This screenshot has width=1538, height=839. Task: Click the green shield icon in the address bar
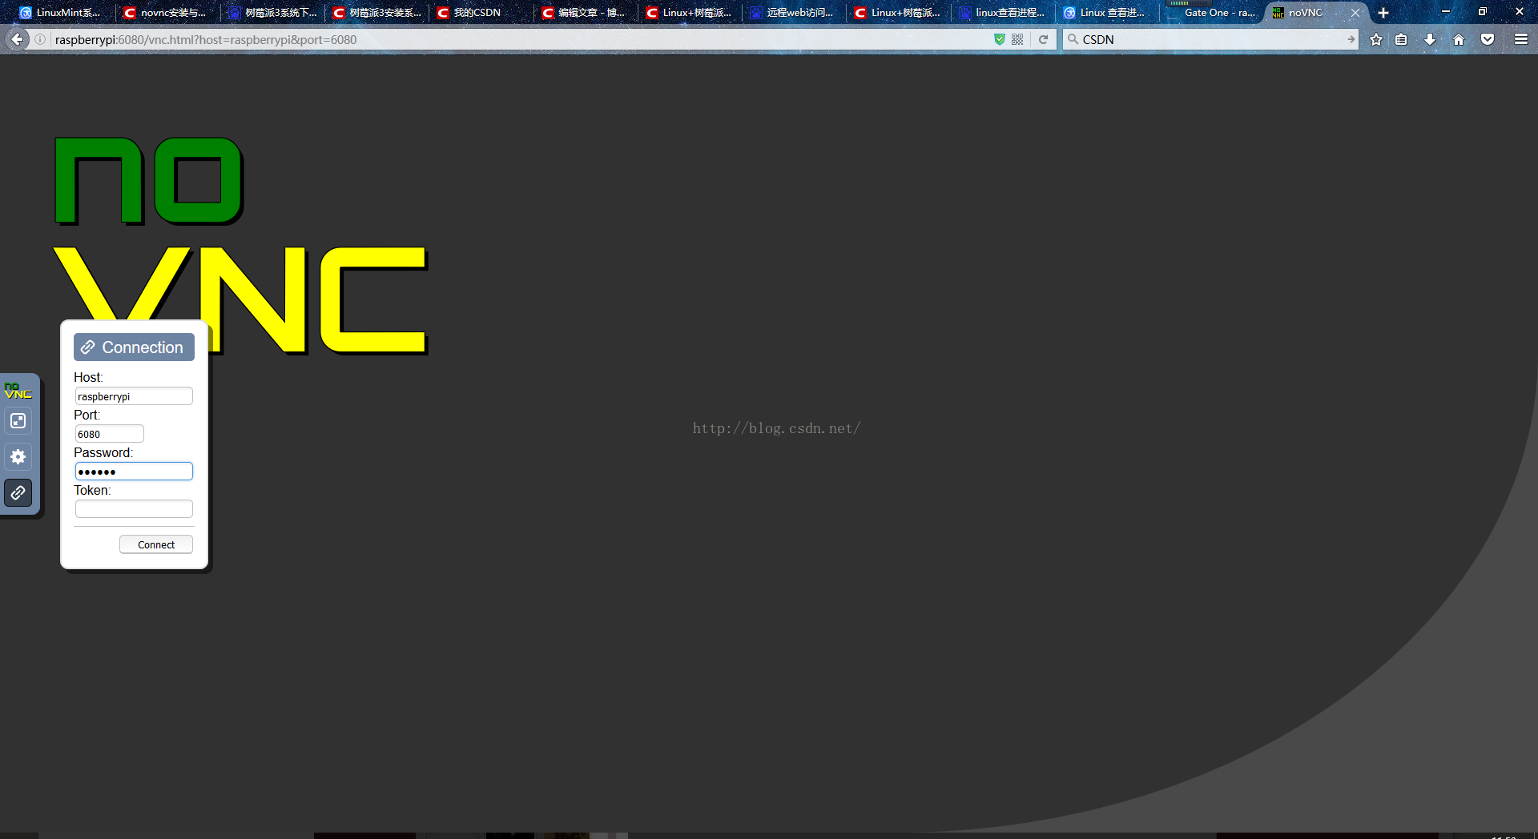pos(999,39)
